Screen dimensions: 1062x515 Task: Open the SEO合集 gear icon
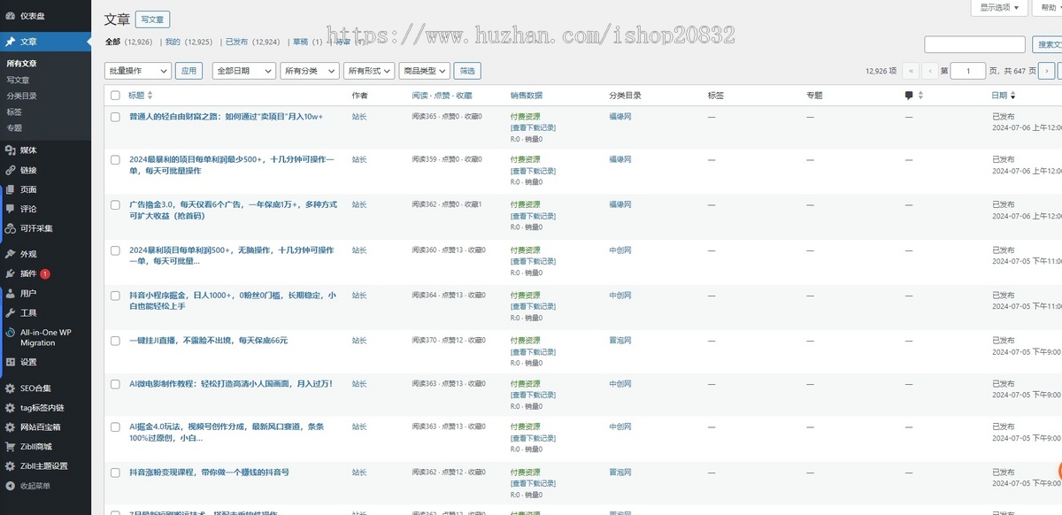pos(10,388)
